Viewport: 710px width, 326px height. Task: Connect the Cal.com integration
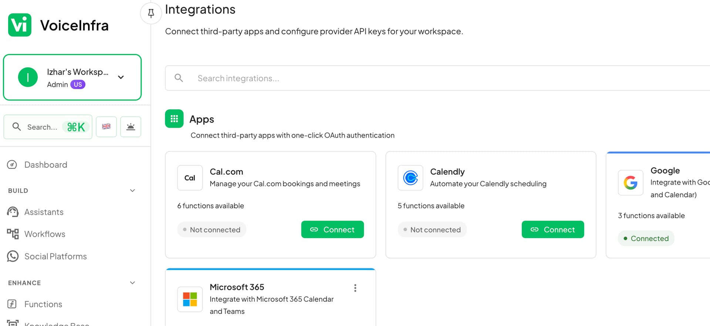[x=332, y=230]
